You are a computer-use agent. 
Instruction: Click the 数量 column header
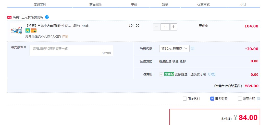tap(165, 5)
